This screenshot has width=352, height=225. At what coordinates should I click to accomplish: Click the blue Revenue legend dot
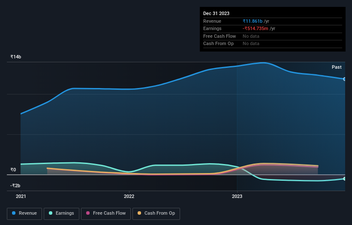click(14, 213)
